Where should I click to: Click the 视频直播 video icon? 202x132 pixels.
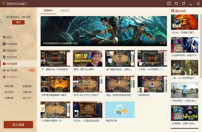coord(4,64)
